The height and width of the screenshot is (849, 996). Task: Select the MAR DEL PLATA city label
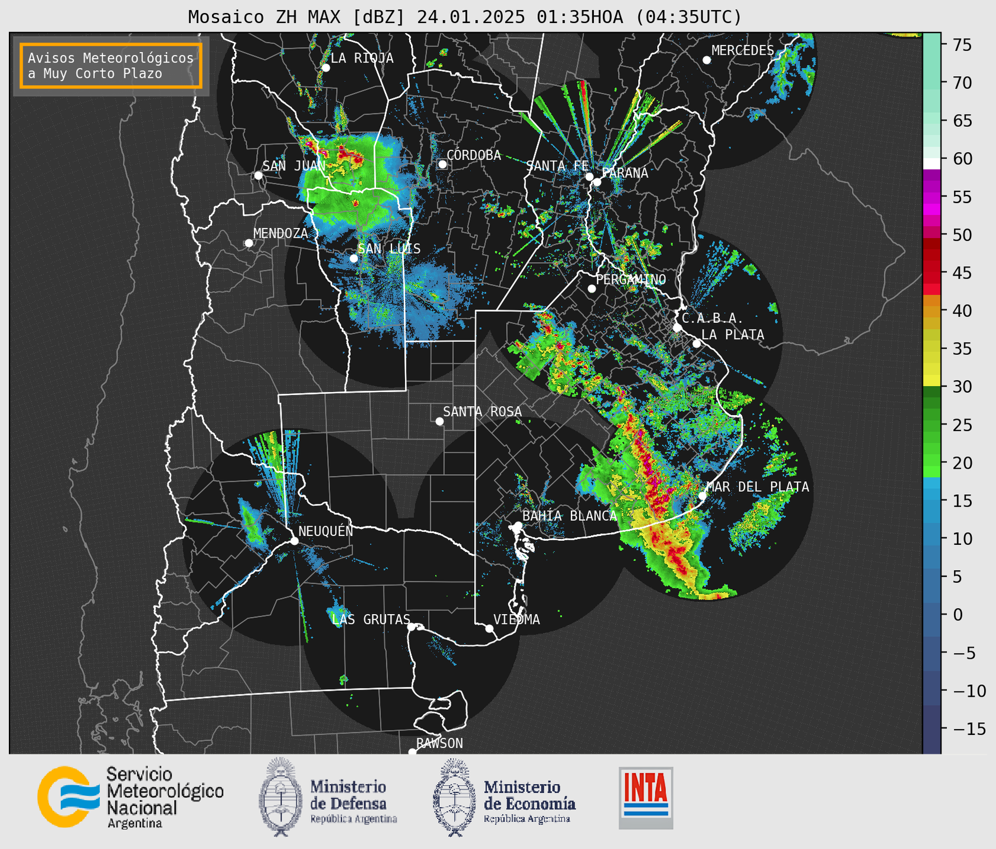[758, 486]
